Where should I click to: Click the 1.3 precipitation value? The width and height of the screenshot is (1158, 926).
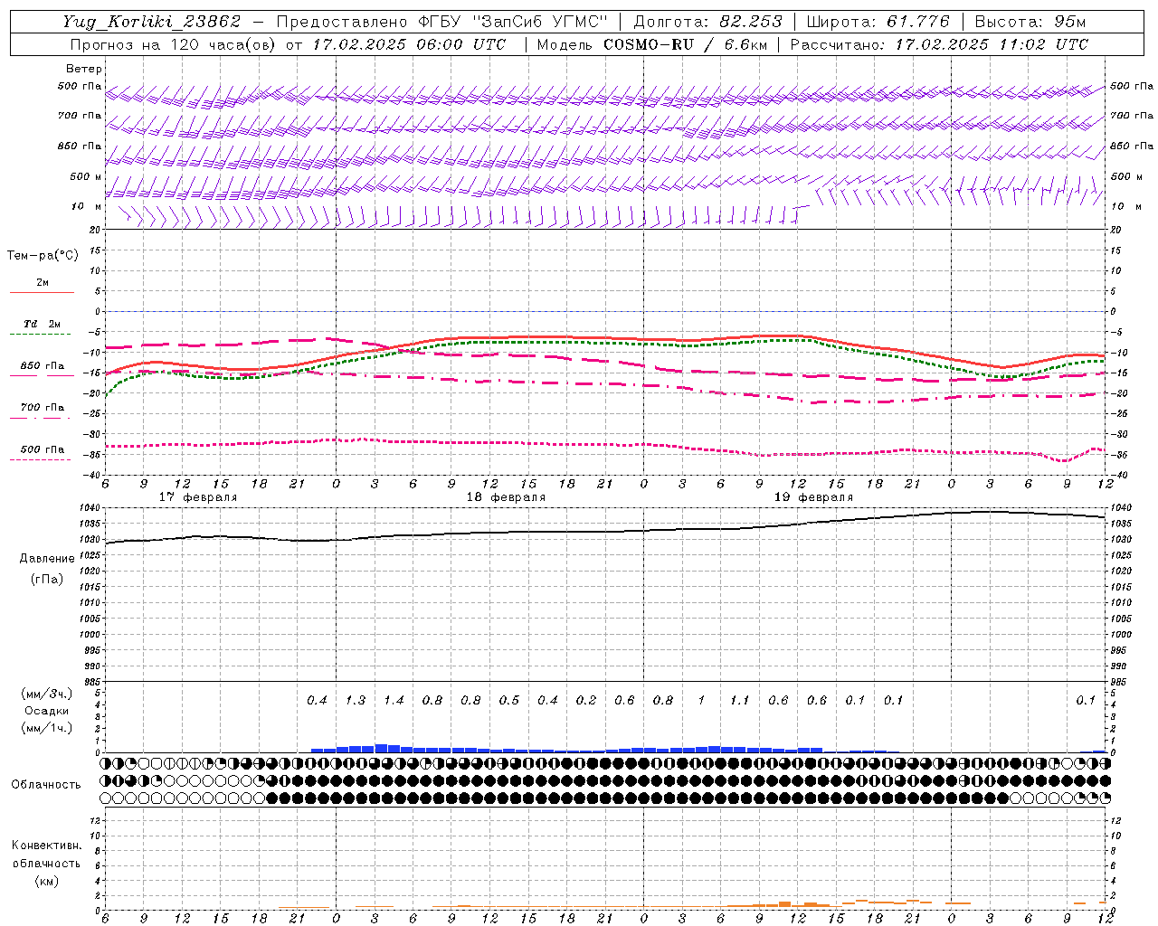(x=356, y=700)
